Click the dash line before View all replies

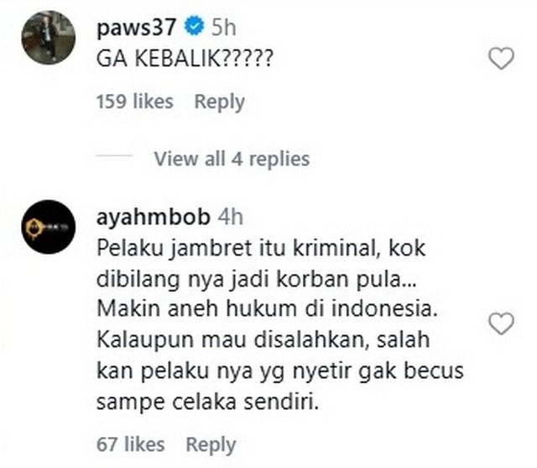(x=114, y=156)
